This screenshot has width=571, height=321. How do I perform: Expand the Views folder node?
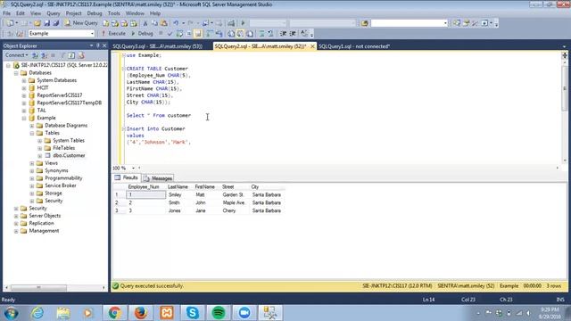[32, 163]
